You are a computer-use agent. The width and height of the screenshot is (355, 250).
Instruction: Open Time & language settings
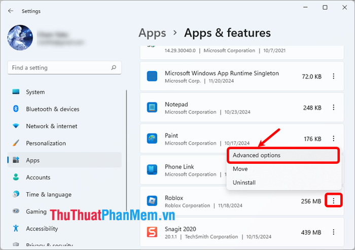tap(64, 194)
